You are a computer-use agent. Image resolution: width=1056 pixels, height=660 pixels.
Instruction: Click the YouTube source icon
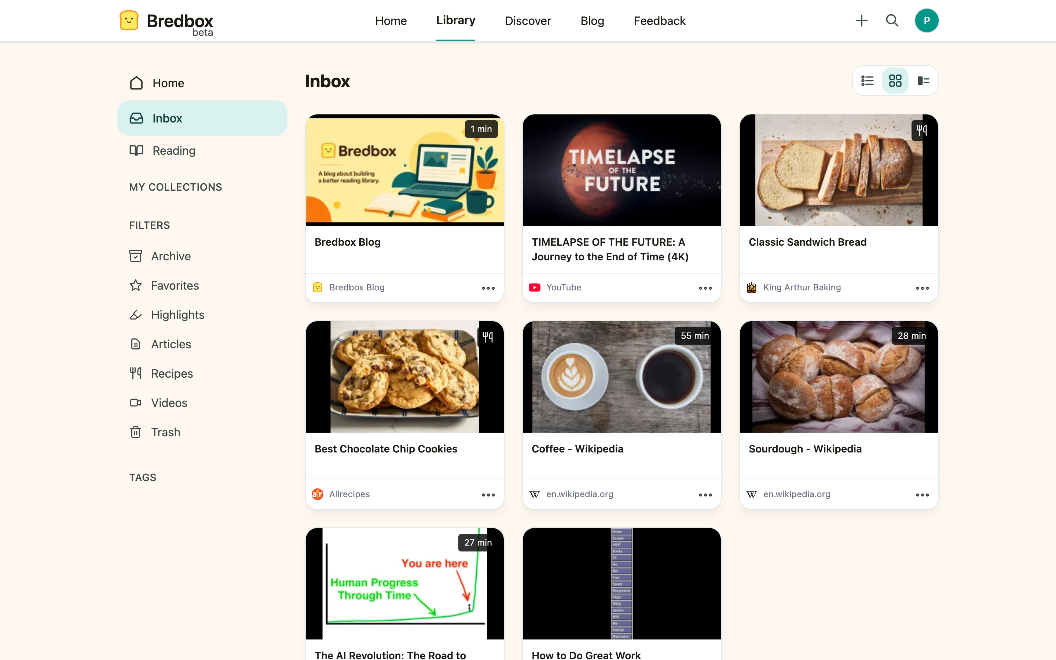535,287
